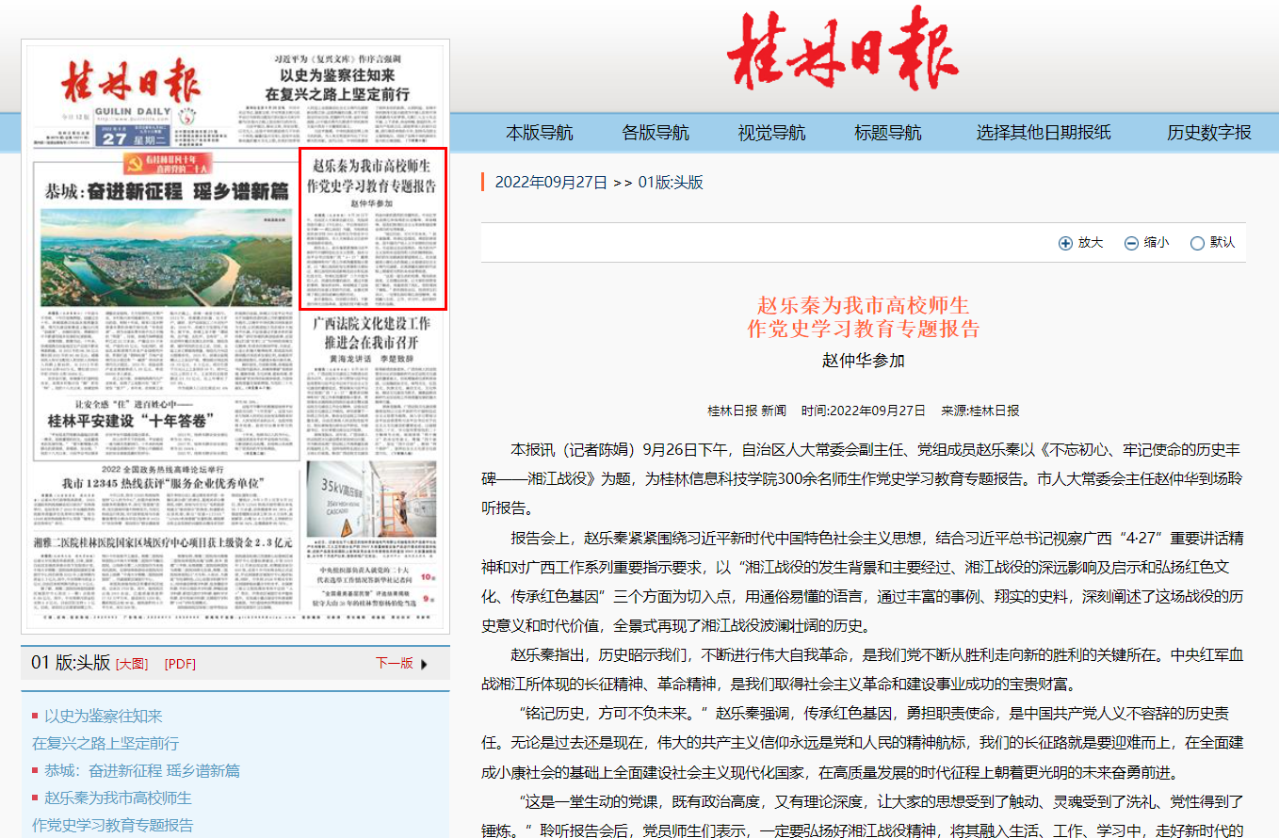Open 赵乐秦为我市高校师生 article link in list

click(118, 798)
